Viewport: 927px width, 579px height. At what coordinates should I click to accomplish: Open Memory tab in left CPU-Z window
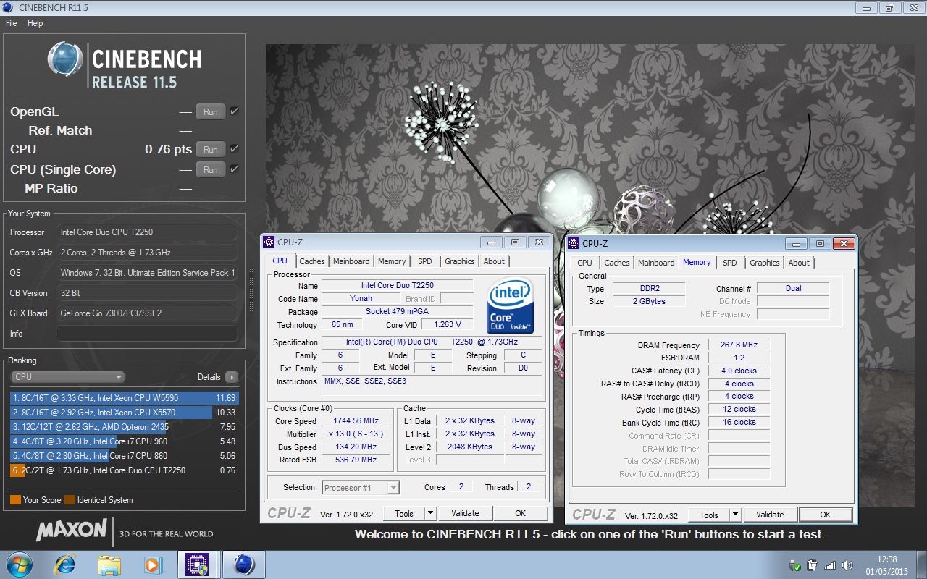click(x=392, y=261)
